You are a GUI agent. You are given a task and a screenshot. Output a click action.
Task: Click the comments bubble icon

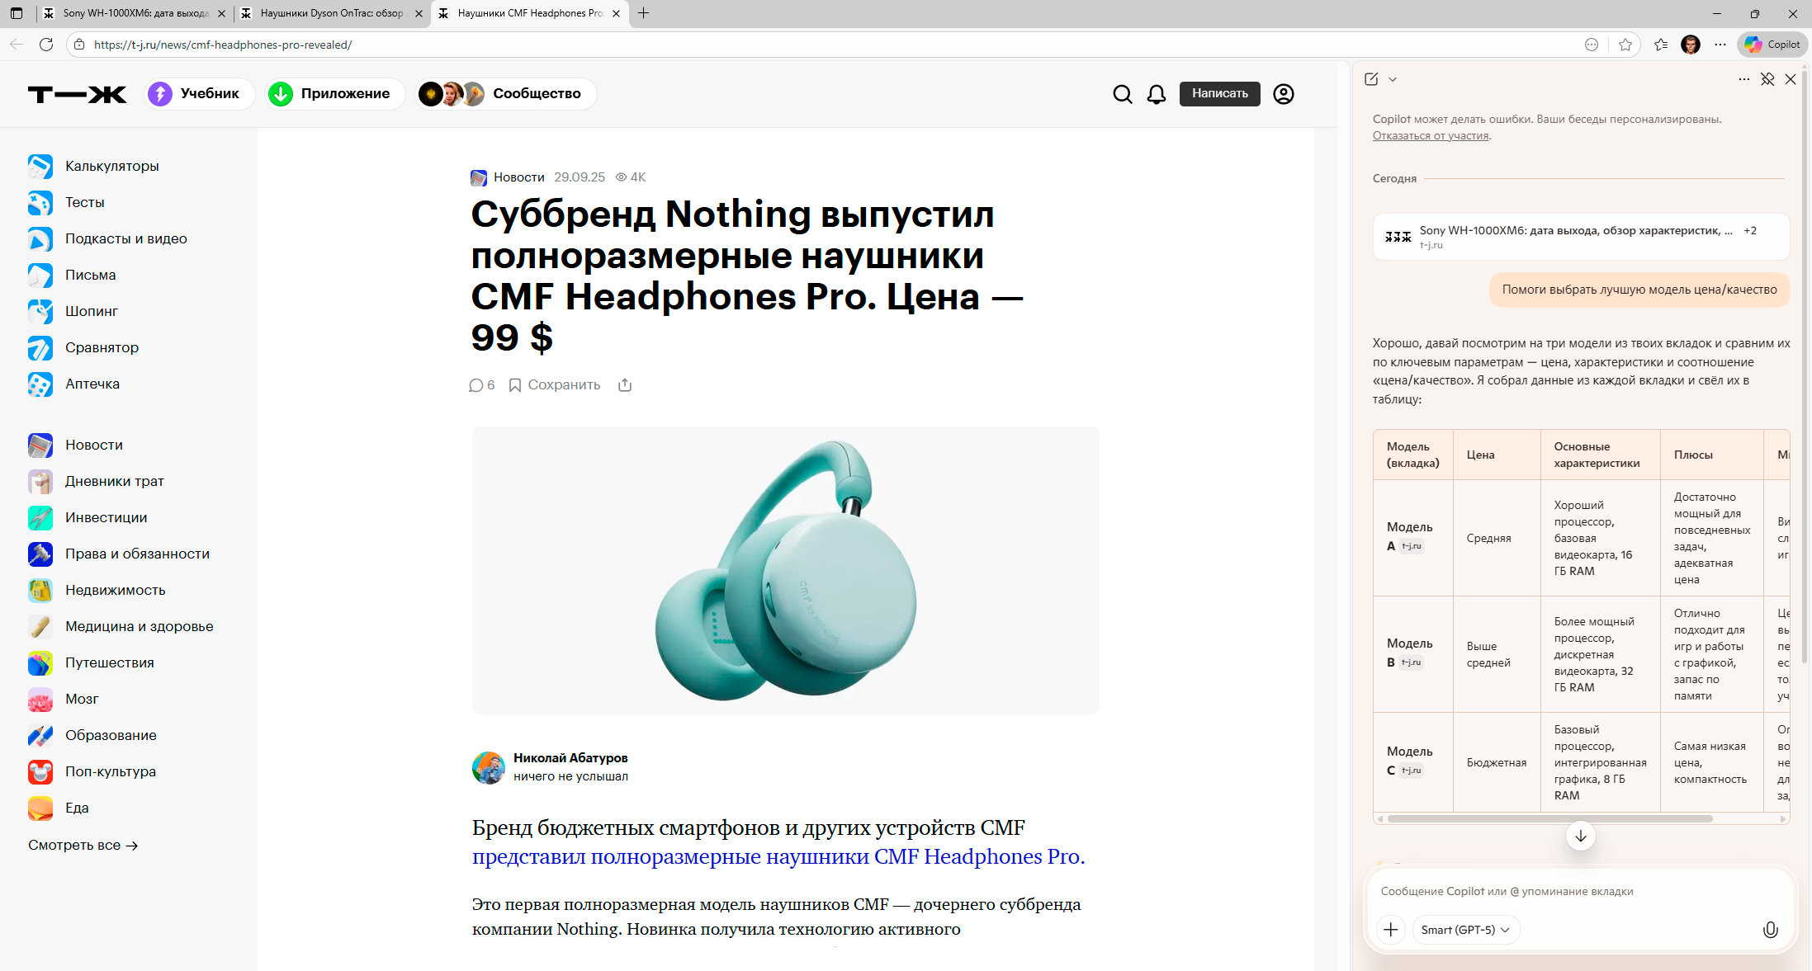coord(476,385)
